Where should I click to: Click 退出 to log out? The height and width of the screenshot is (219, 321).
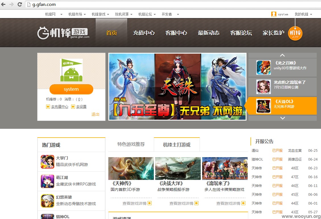tap(95, 114)
